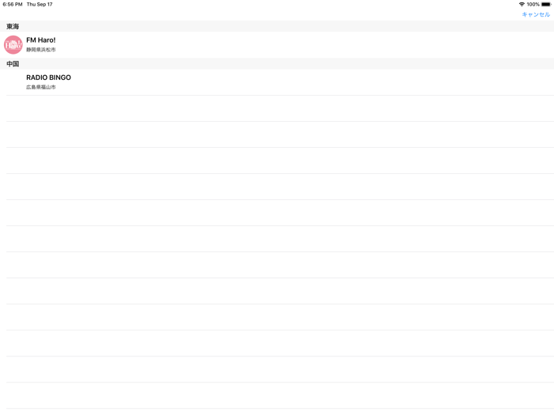554x415 pixels.
Task: Tap the 東海 region section header
Action: pos(13,26)
